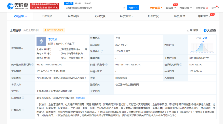Viewport: 223px width, 124px height.
Task: Click the 行业 value 商务服务业
Action: [121, 78]
